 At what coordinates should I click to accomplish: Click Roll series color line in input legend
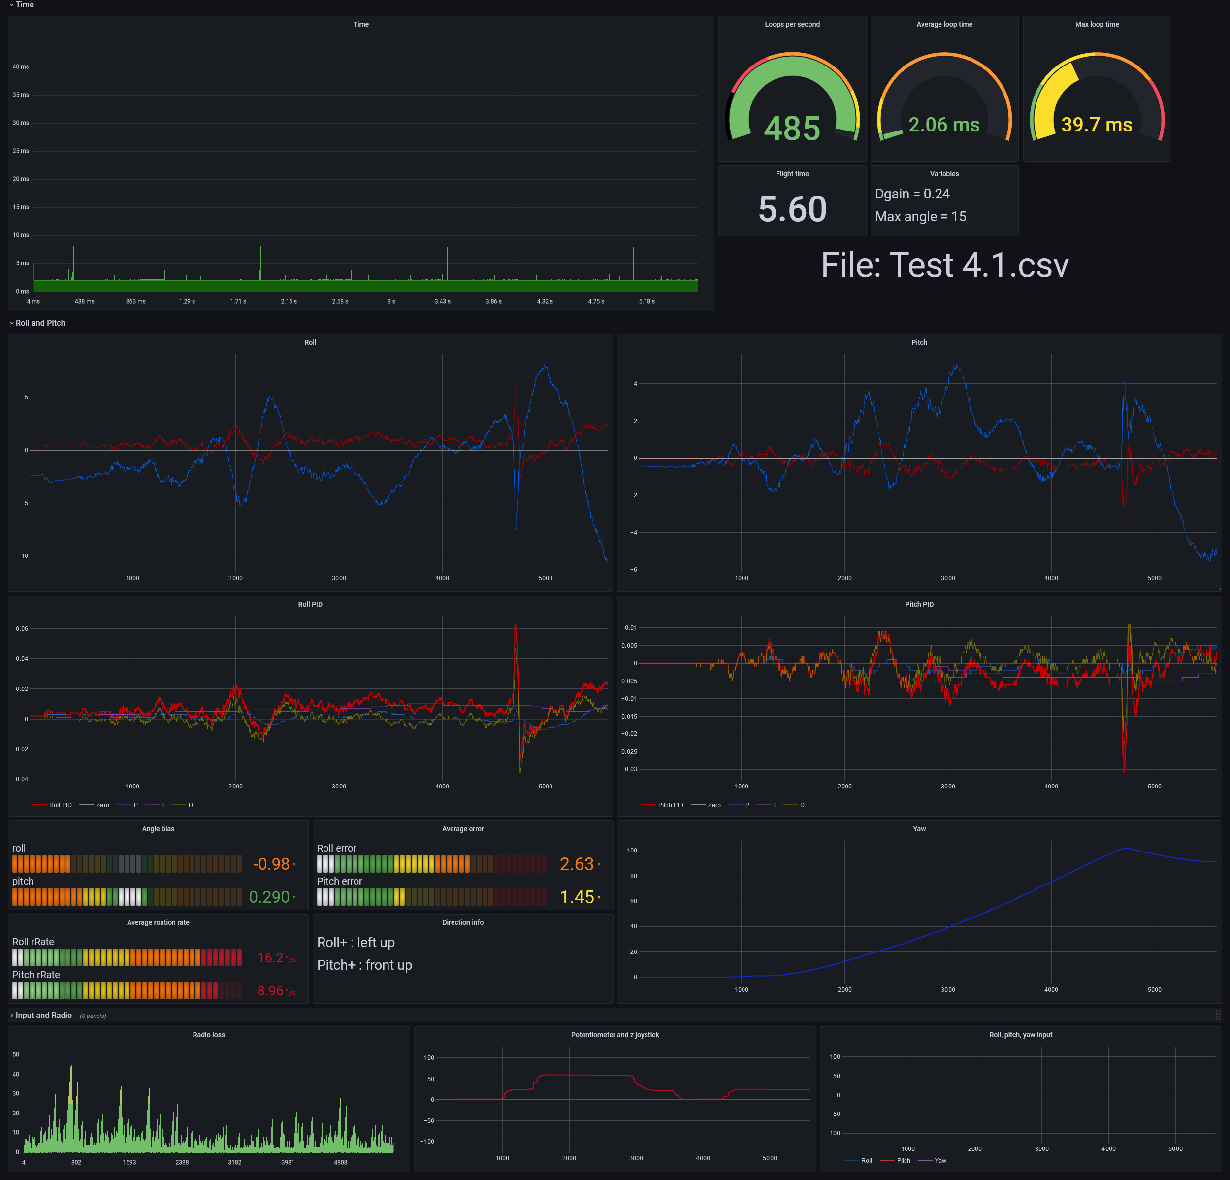point(851,1160)
